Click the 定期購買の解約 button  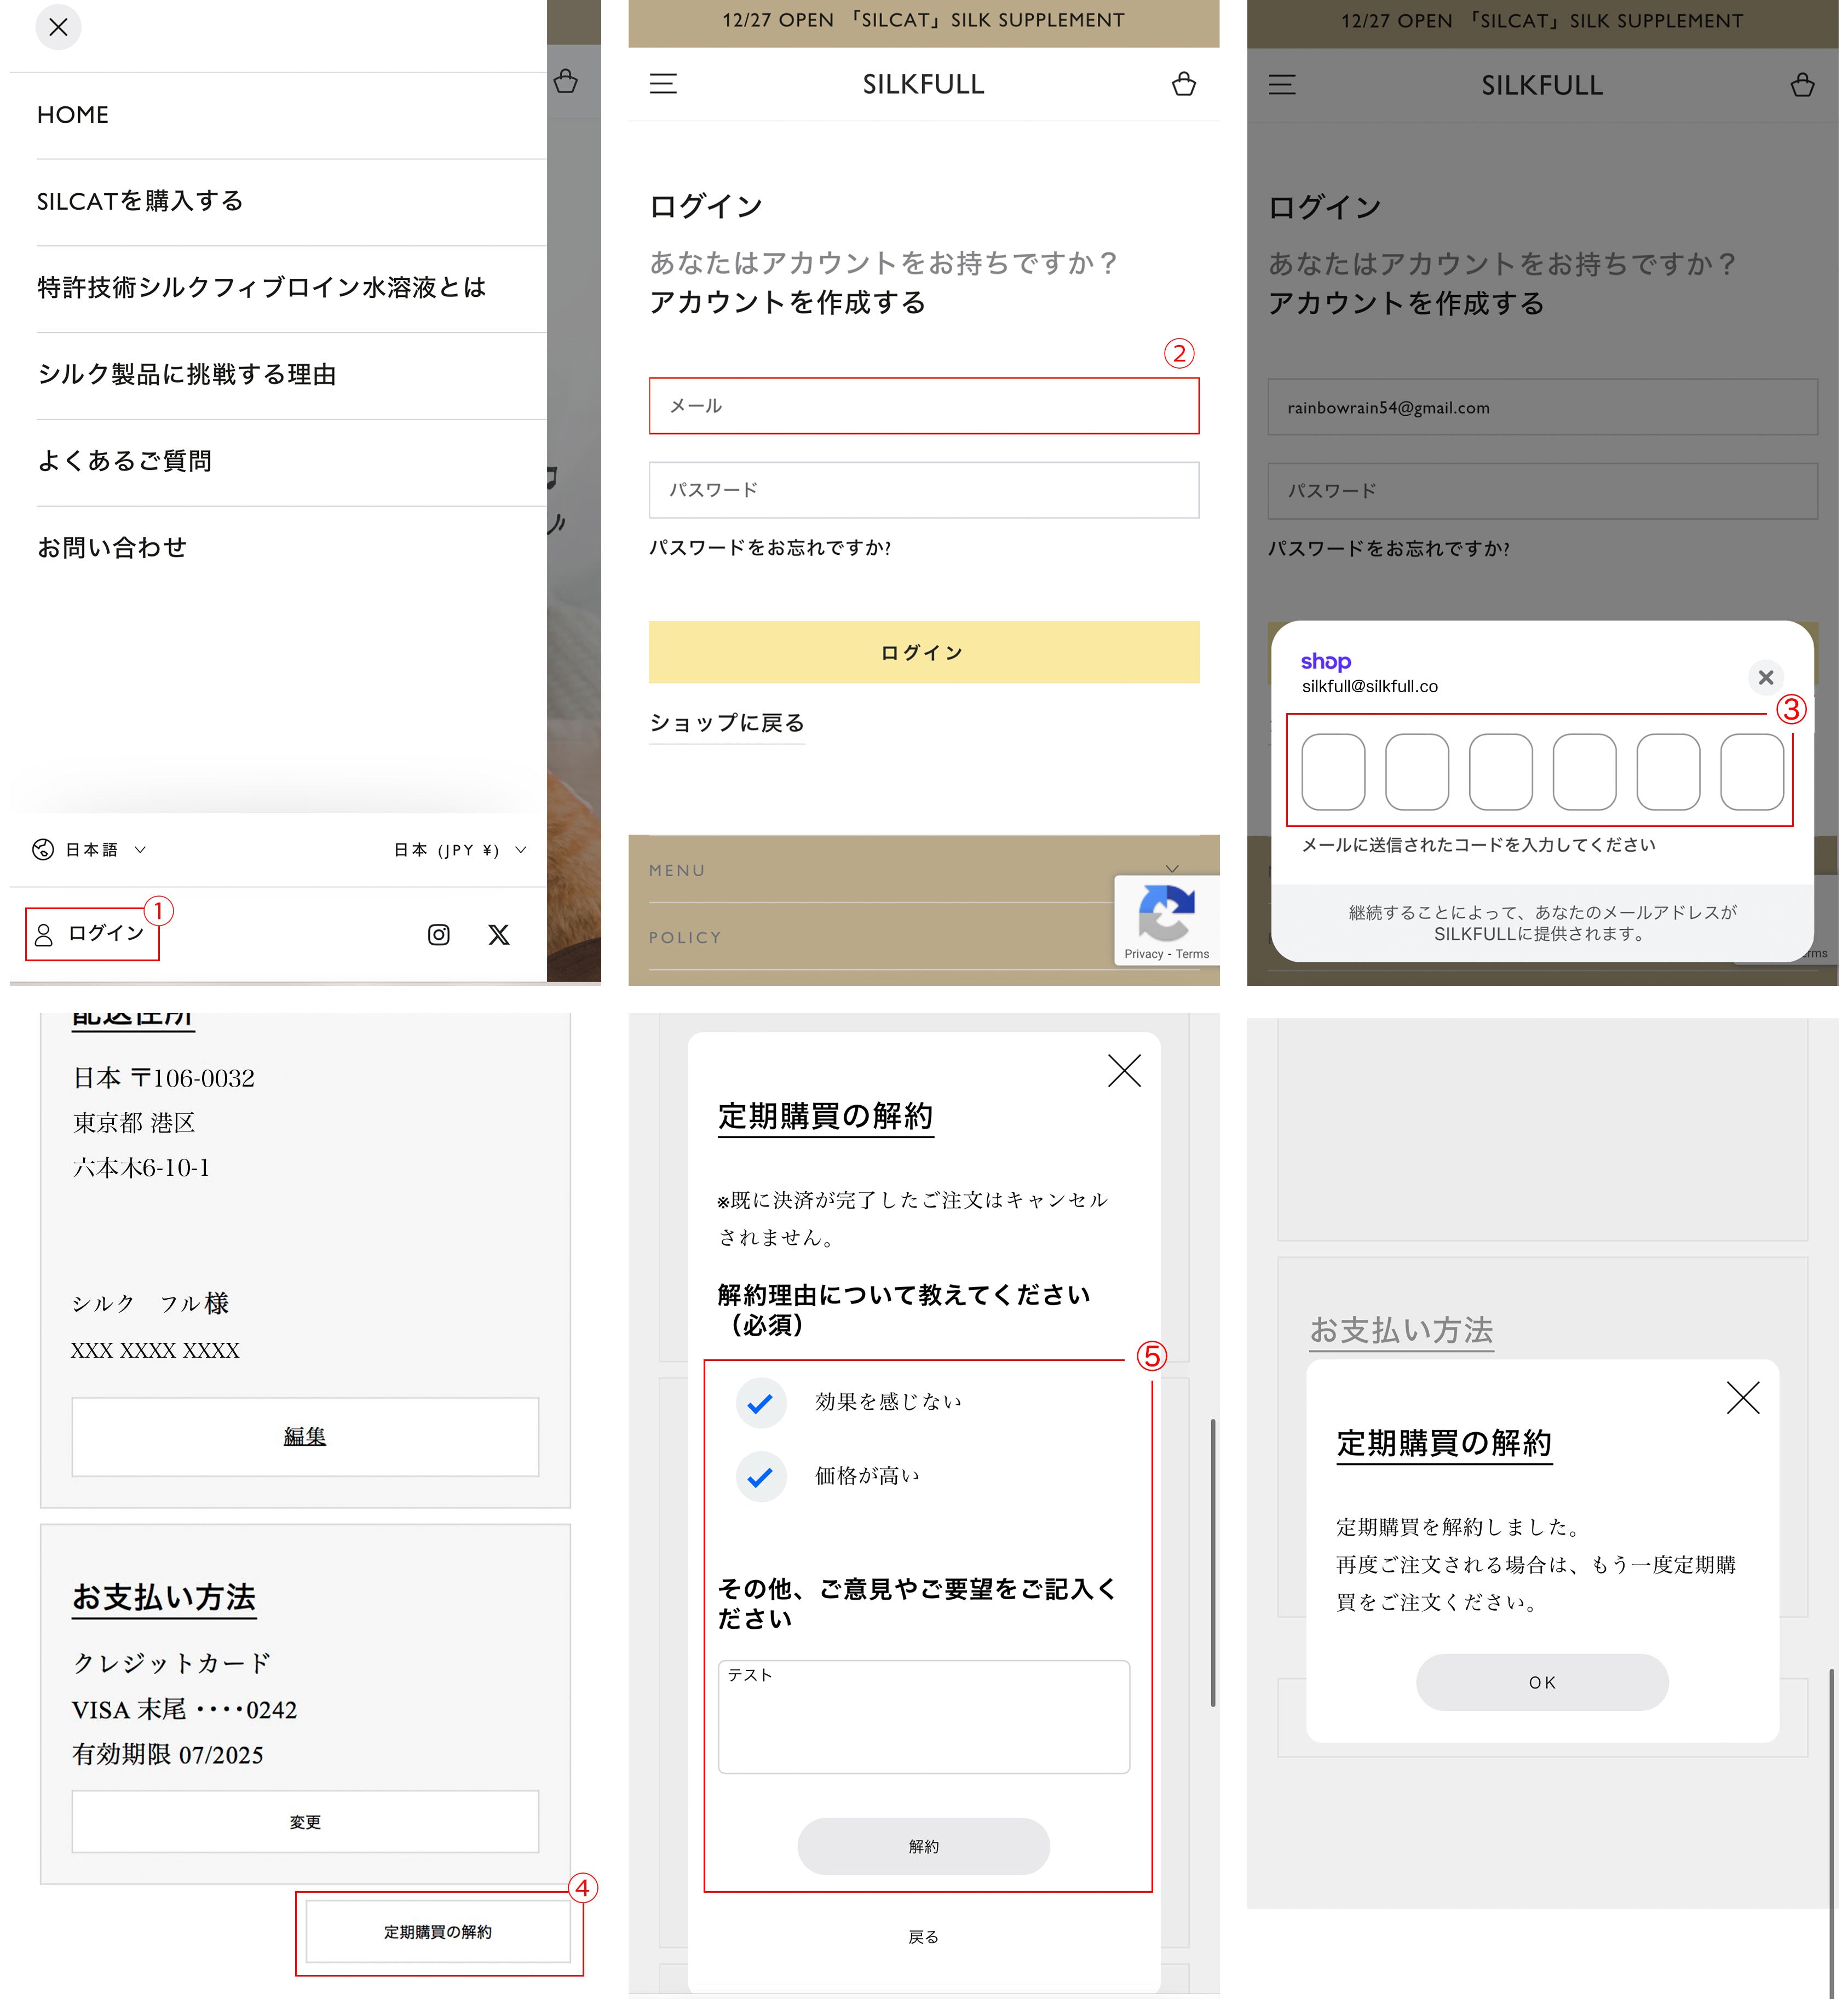[x=438, y=1932]
